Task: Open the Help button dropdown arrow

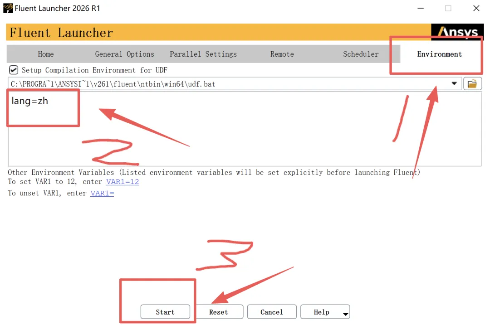Action: pos(345,314)
